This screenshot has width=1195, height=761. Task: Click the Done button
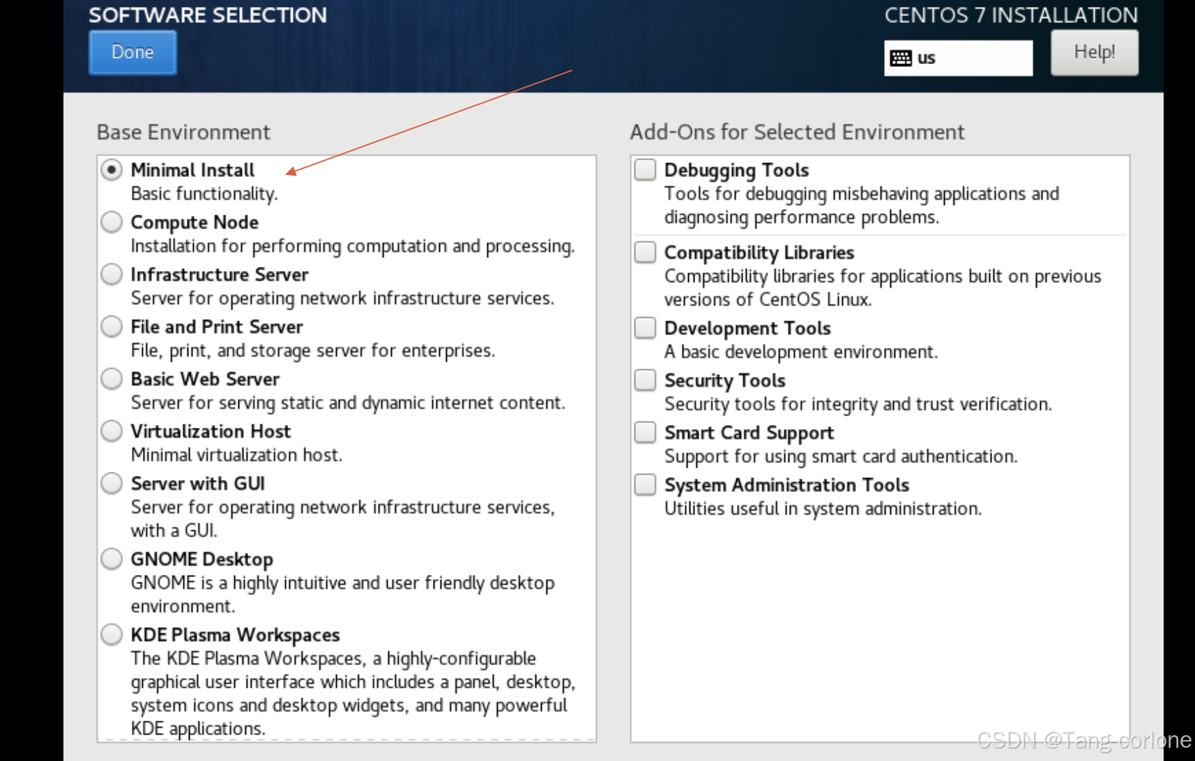(132, 52)
